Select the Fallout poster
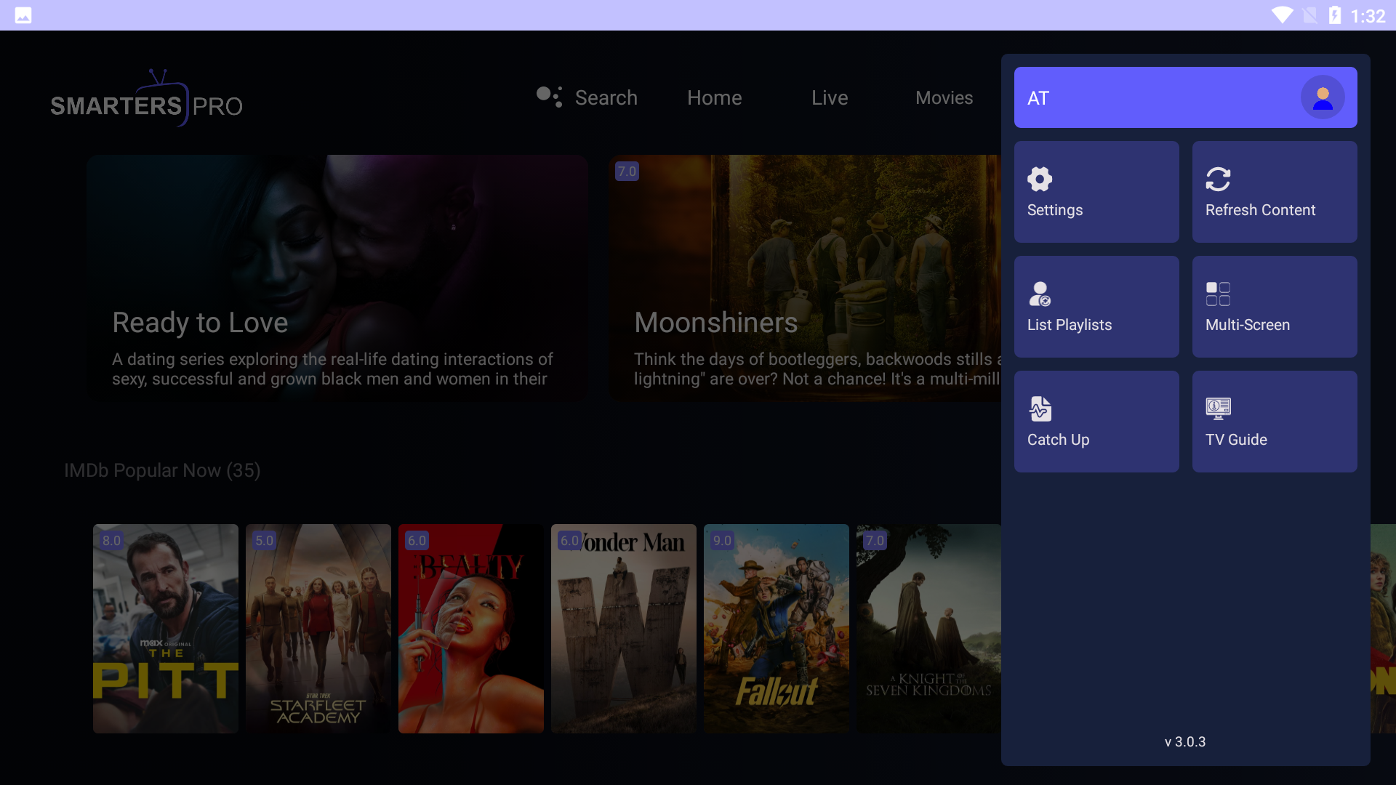Image resolution: width=1396 pixels, height=785 pixels. tap(776, 628)
